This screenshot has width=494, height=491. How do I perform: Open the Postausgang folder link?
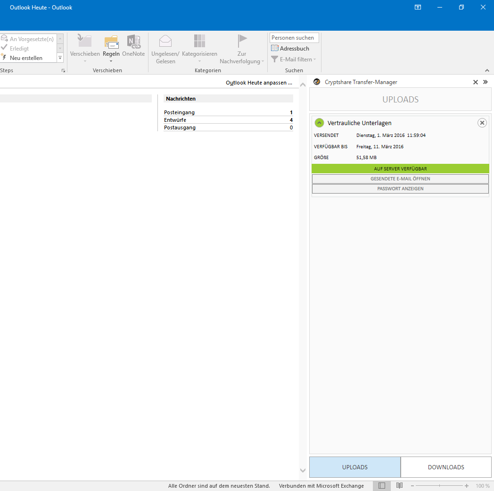(180, 127)
